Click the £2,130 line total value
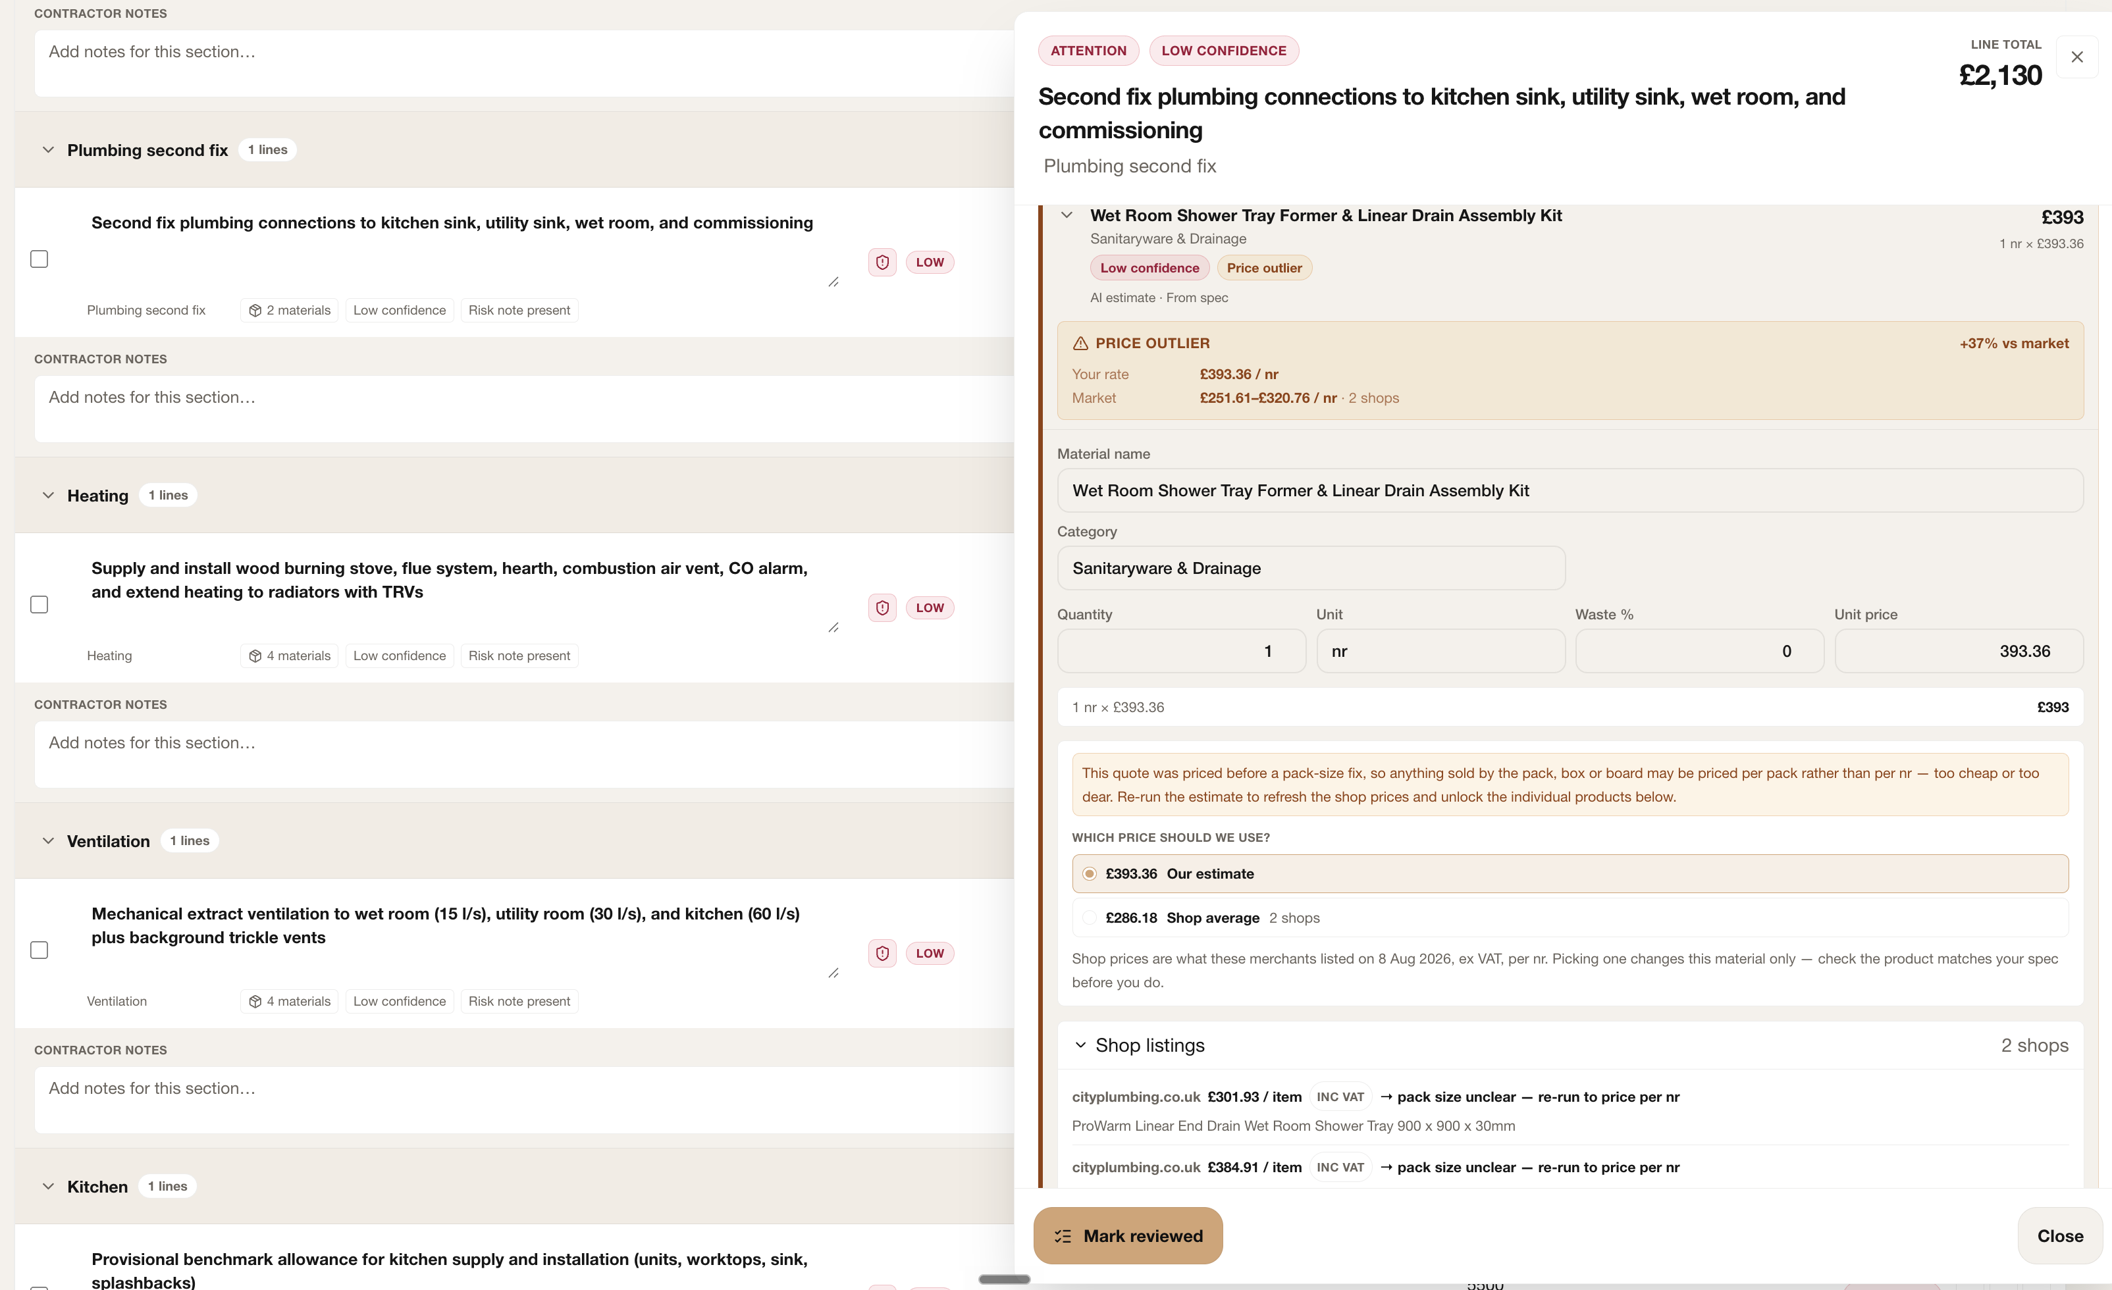Screen dimensions: 2112x1290 1999,76
